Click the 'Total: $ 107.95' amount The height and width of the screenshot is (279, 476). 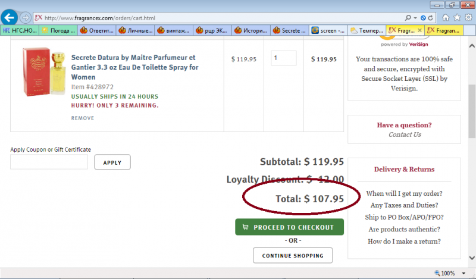pos(309,199)
